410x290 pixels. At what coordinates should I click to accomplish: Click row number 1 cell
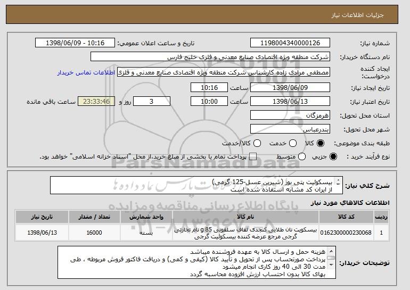coord(381,233)
